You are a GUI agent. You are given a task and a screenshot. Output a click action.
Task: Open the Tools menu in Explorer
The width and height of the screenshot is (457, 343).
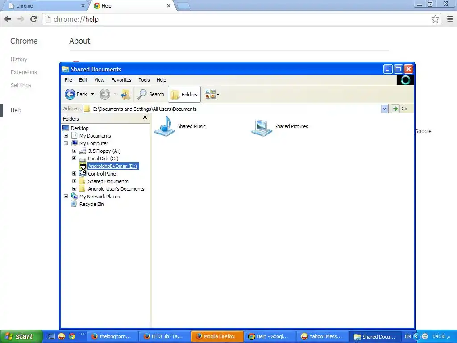(x=144, y=80)
